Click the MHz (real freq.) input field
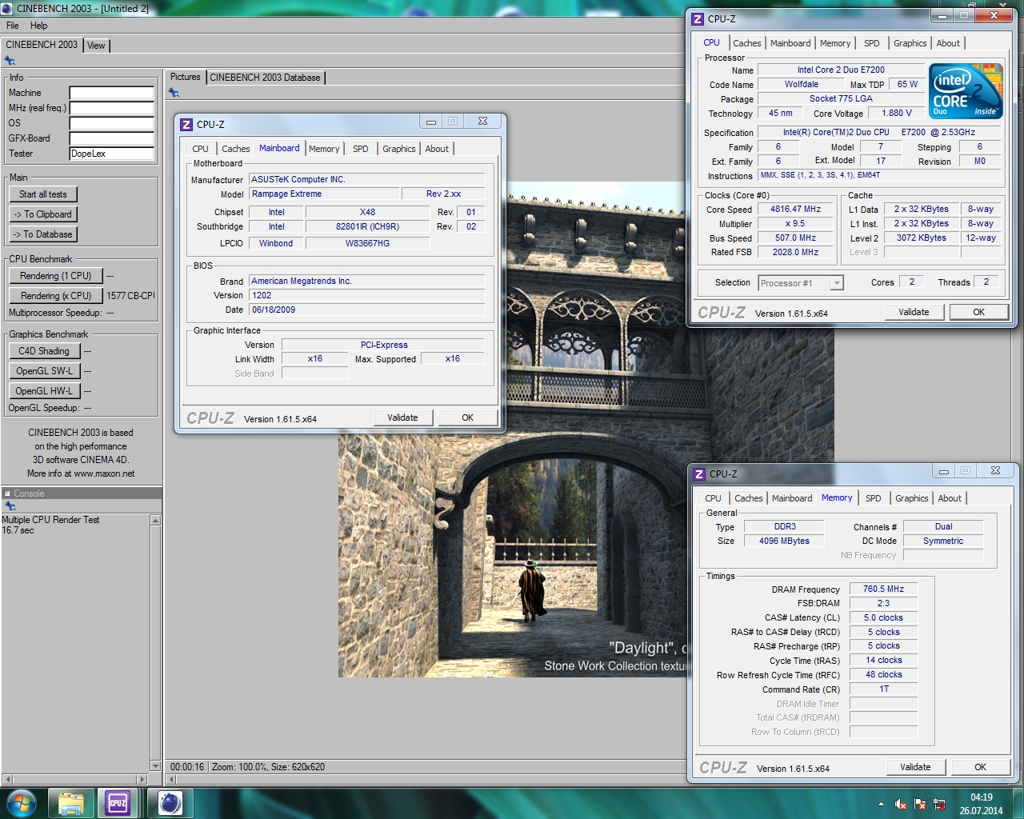1024x819 pixels. [111, 108]
